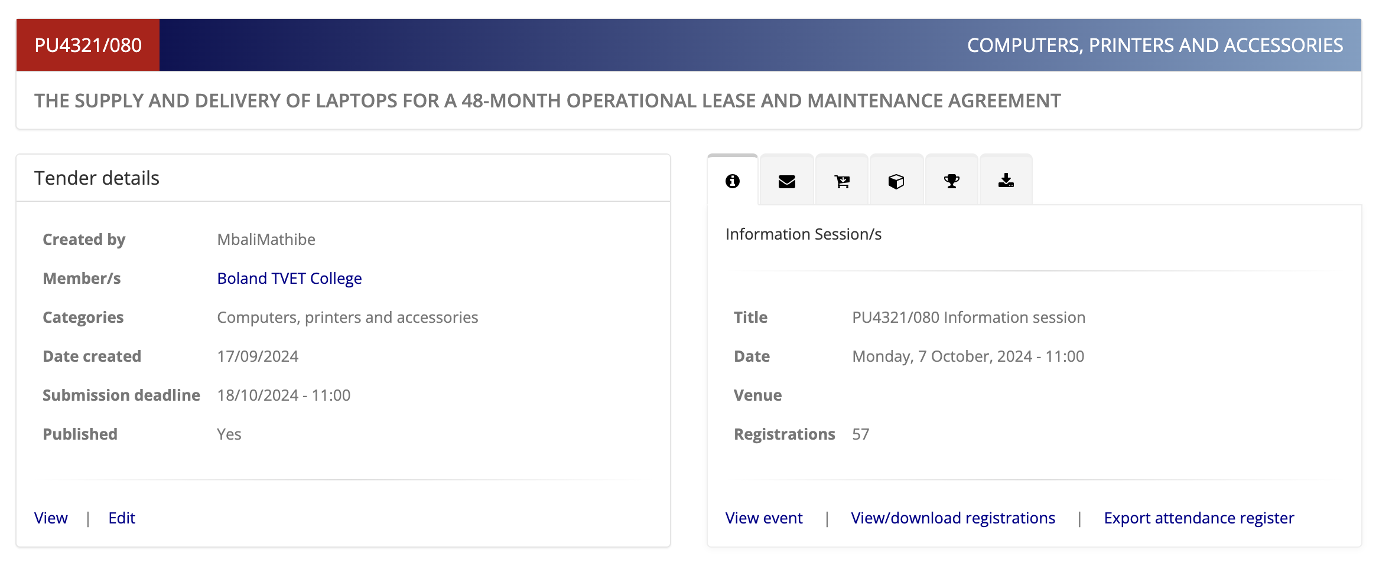The width and height of the screenshot is (1379, 563).
Task: Open View/download registrations link
Action: pyautogui.click(x=952, y=518)
